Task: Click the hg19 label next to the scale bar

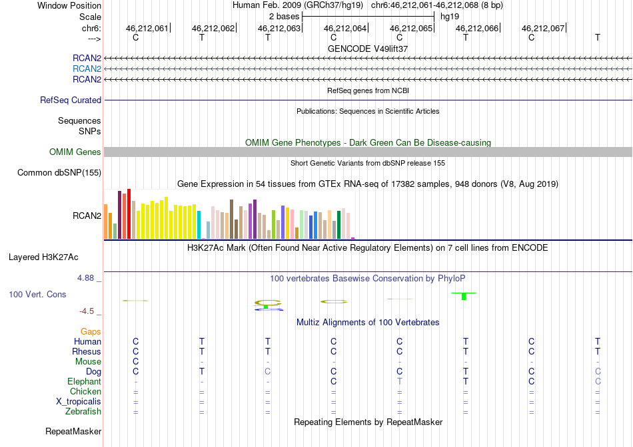Action: [450, 17]
